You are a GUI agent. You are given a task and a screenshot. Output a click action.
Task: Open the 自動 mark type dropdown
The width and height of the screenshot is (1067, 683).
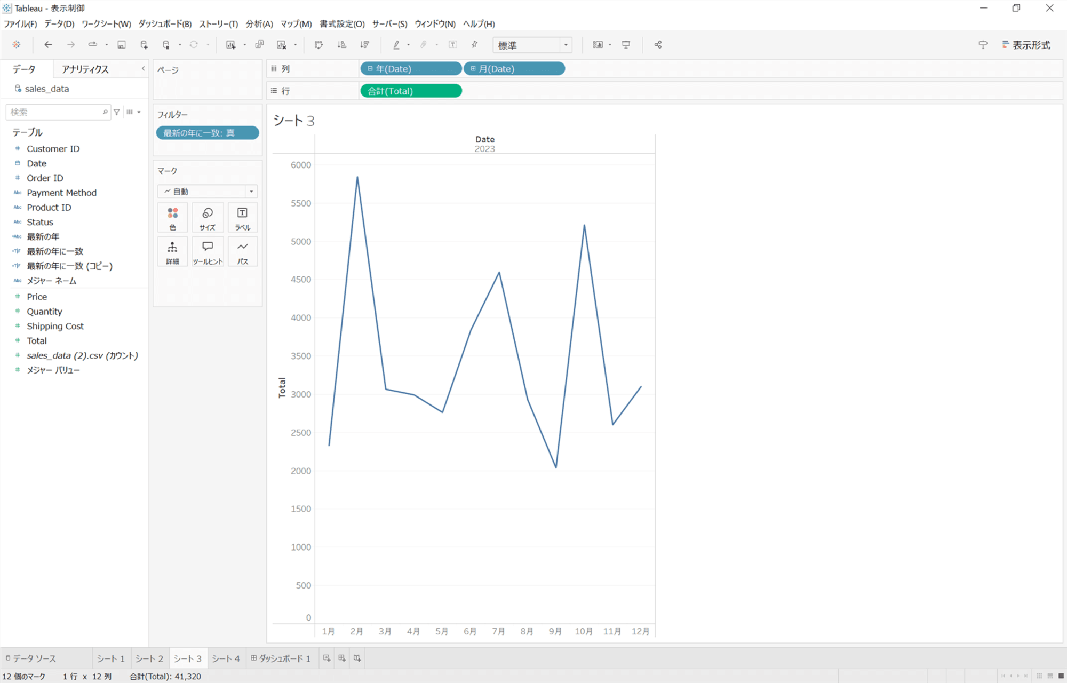208,191
